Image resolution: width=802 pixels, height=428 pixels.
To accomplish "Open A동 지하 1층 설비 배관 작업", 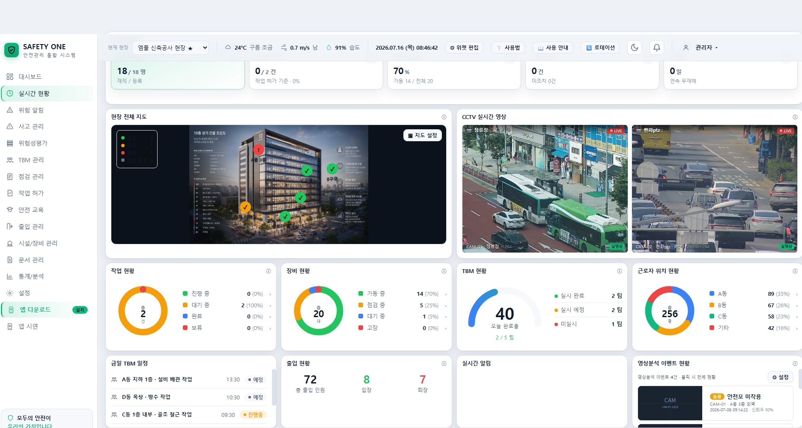I will pyautogui.click(x=189, y=380).
